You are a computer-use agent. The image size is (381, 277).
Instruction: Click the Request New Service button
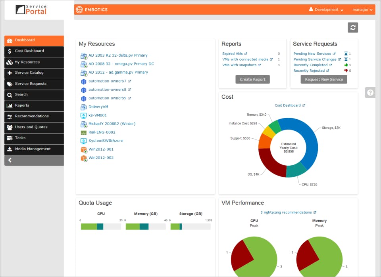coord(324,79)
